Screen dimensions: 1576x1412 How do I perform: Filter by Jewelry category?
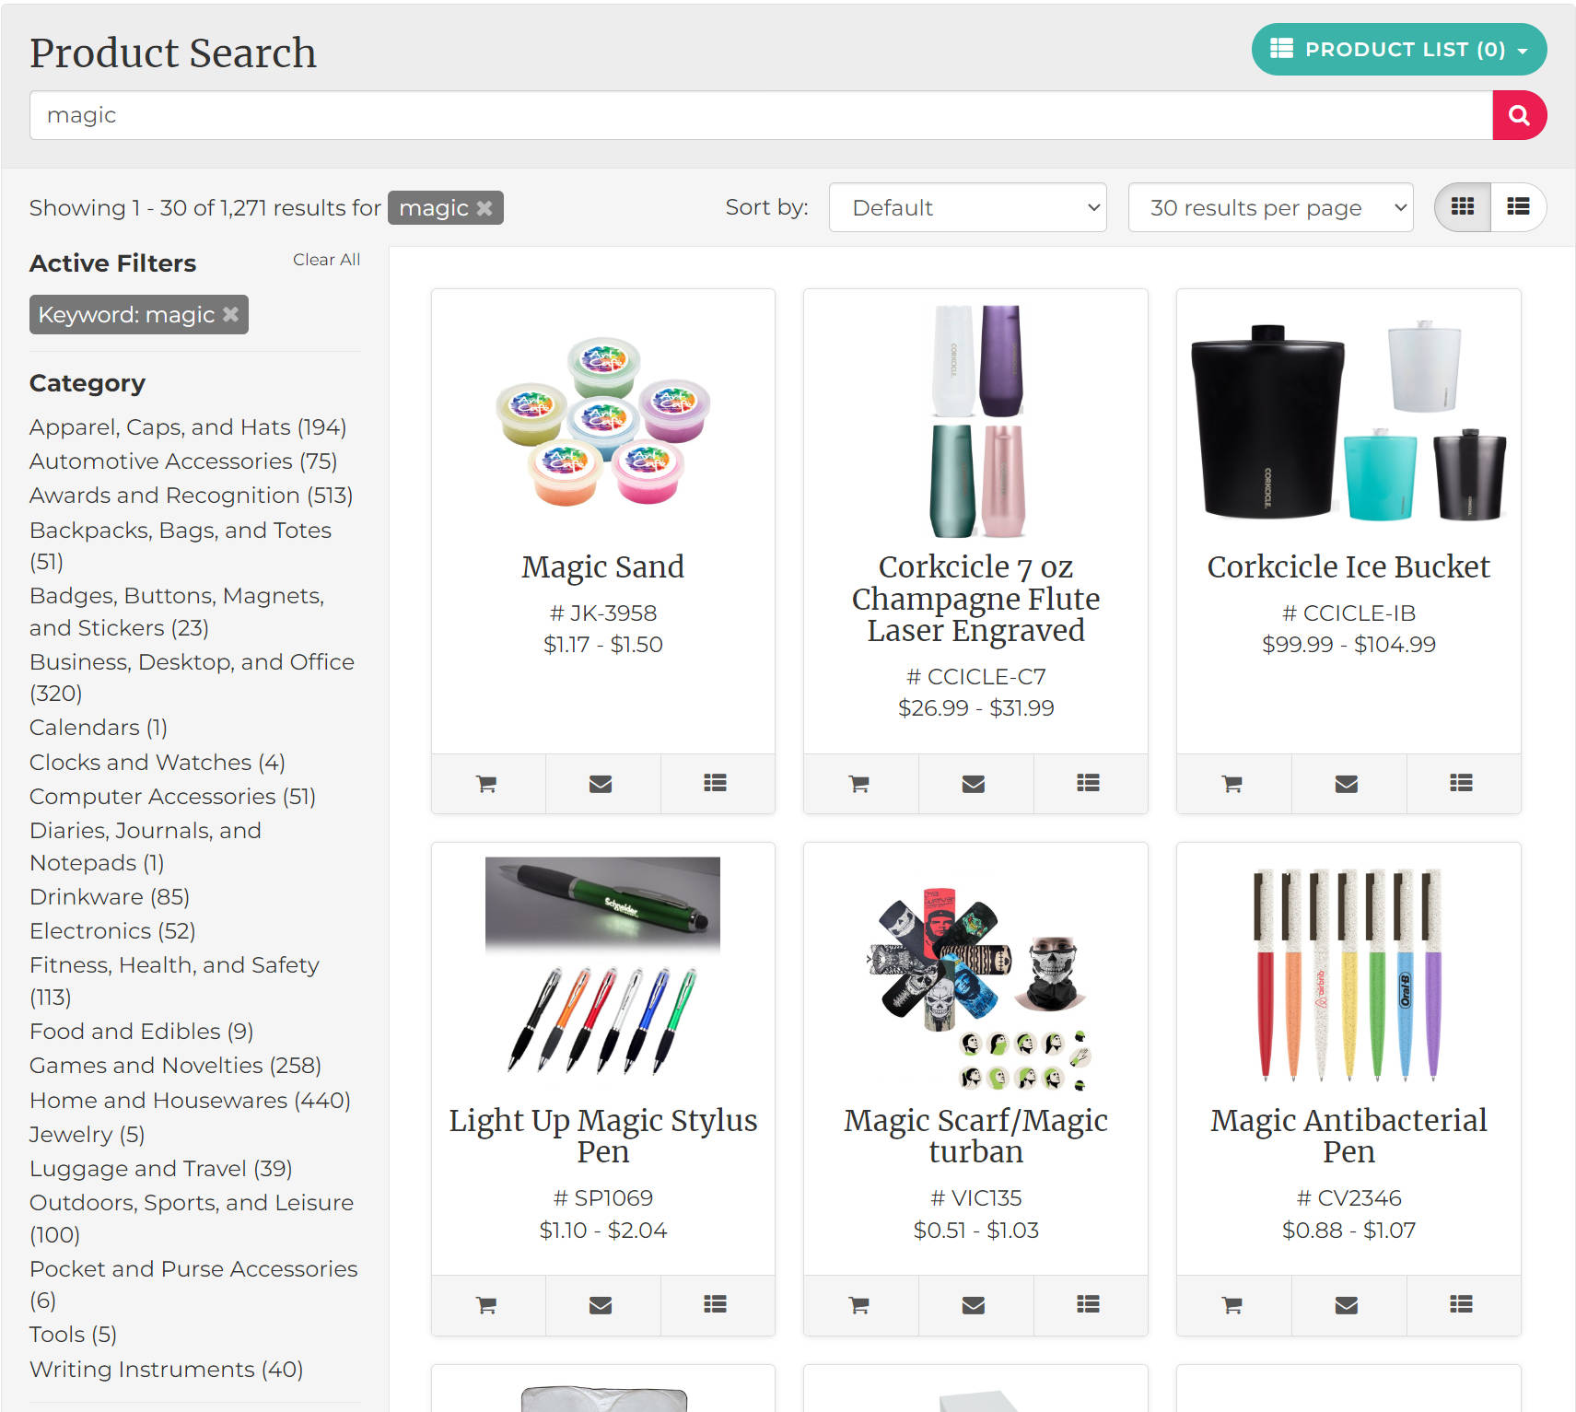click(88, 1135)
